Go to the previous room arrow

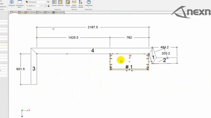pyautogui.click(x=27, y=6)
